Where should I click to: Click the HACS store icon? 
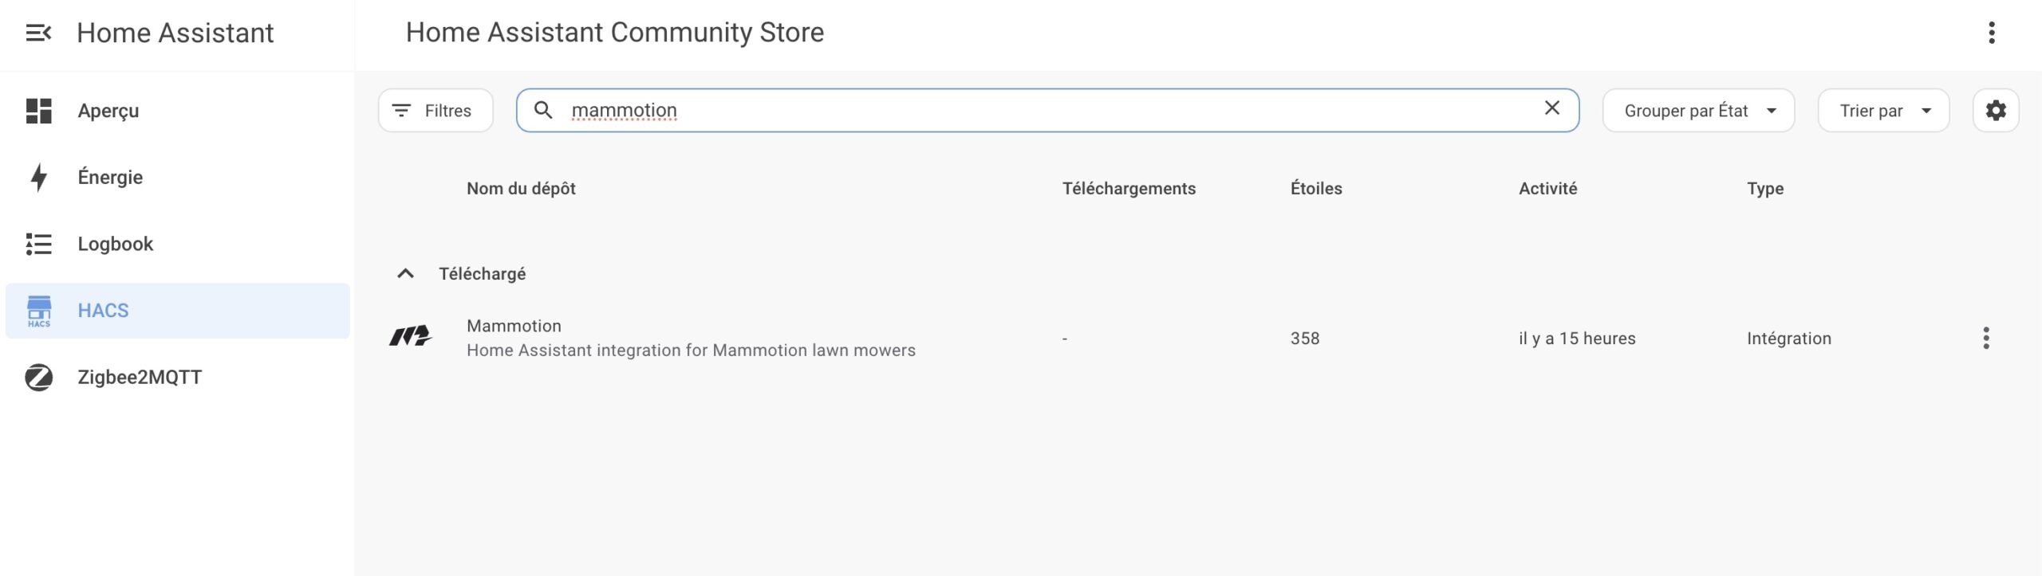pyautogui.click(x=38, y=311)
